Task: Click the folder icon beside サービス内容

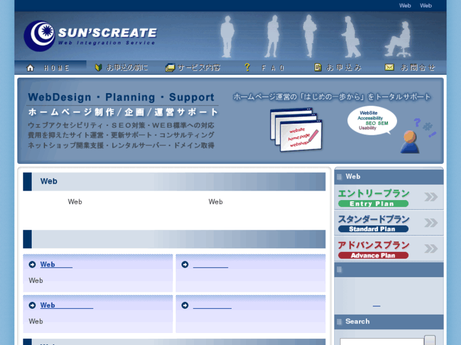Action: coord(170,68)
